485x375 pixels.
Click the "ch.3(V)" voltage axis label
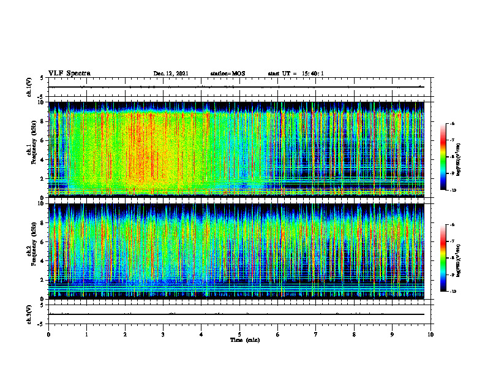29,314
